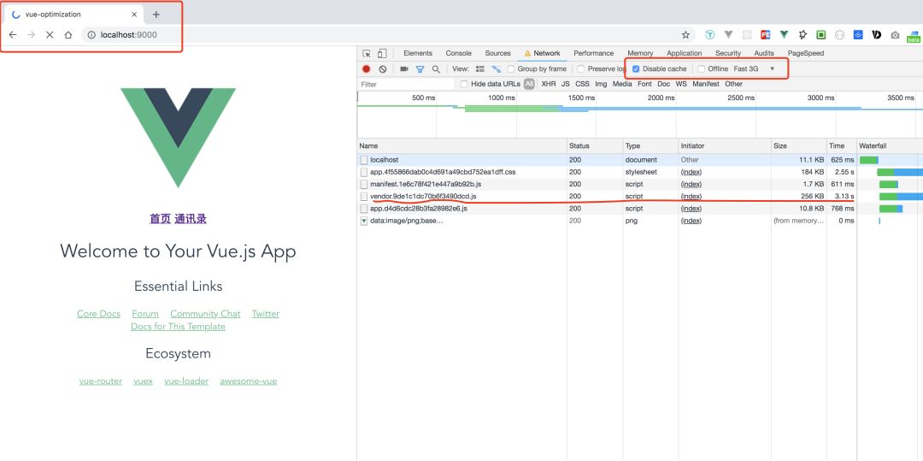Screen dimensions: 923x461
Task: Select the inspect element pointer icon
Action: coord(367,53)
